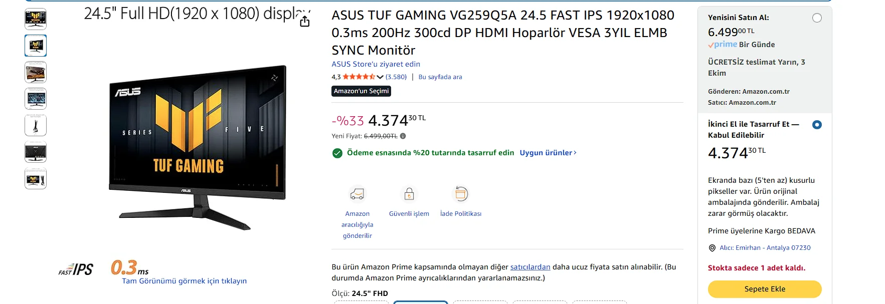885x304 pixels.
Task: Click the secure transaction padlock icon
Action: pos(409,194)
